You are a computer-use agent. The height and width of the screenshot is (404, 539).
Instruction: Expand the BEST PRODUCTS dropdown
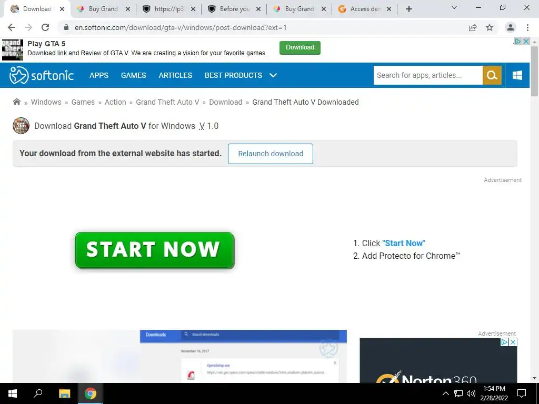click(241, 75)
